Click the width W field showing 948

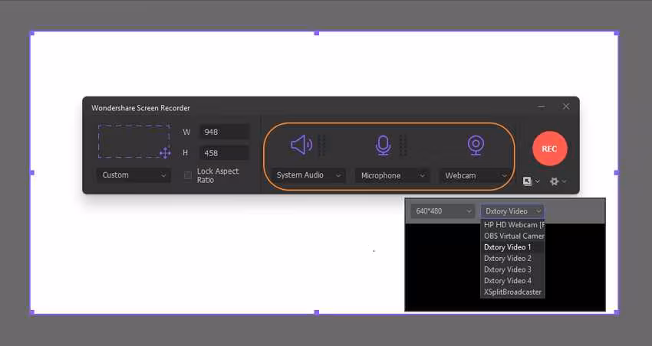pyautogui.click(x=224, y=132)
